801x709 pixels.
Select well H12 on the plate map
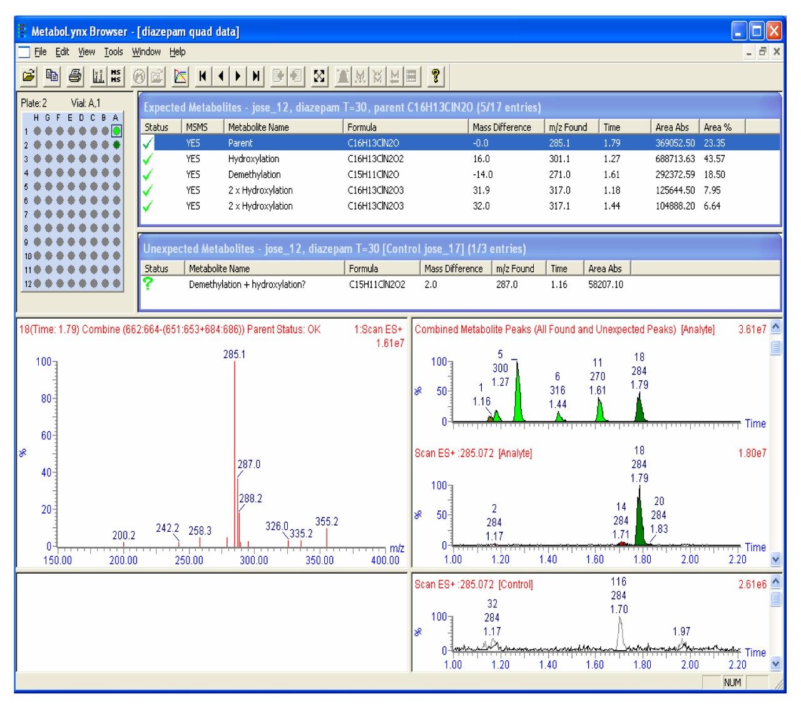tap(38, 283)
